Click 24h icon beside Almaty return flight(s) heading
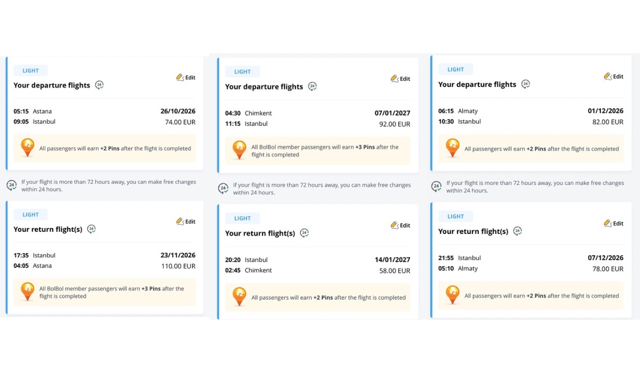 tap(517, 231)
